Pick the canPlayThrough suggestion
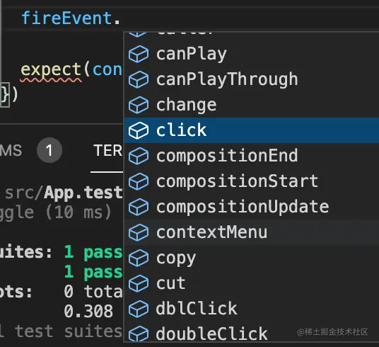The width and height of the screenshot is (379, 347). click(252, 79)
